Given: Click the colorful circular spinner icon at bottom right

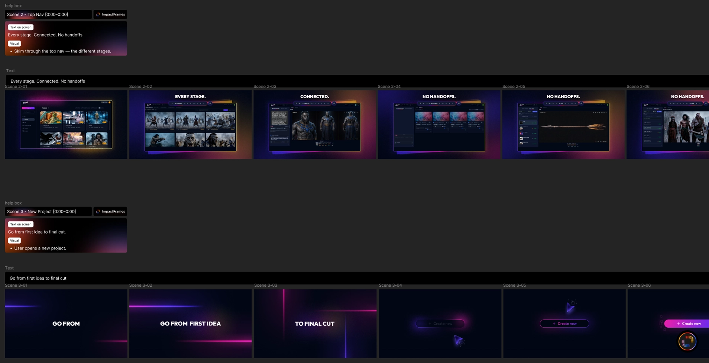Looking at the screenshot, I should (687, 341).
